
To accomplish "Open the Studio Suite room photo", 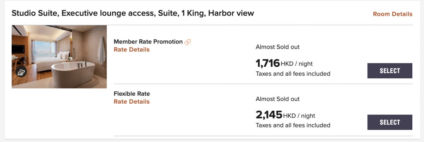I will coord(59,57).
